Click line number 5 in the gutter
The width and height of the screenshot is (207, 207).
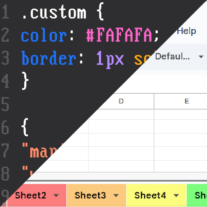(x=5, y=104)
